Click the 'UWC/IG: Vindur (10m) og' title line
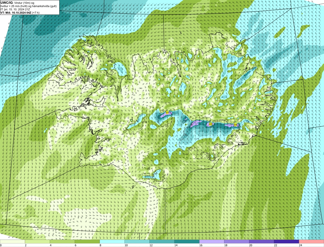Image resolution: width=324 pixels, height=247 pixels. (x=17, y=3)
